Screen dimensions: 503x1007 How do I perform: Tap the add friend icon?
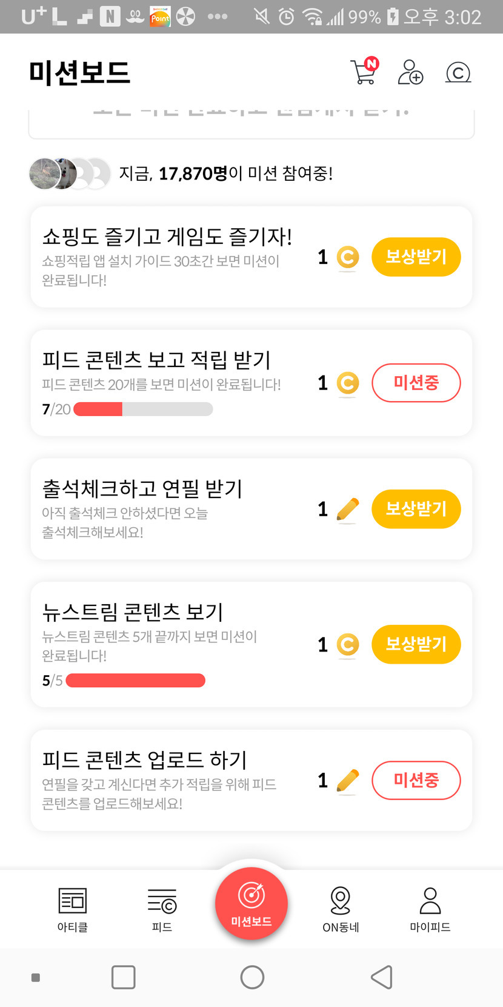point(410,72)
